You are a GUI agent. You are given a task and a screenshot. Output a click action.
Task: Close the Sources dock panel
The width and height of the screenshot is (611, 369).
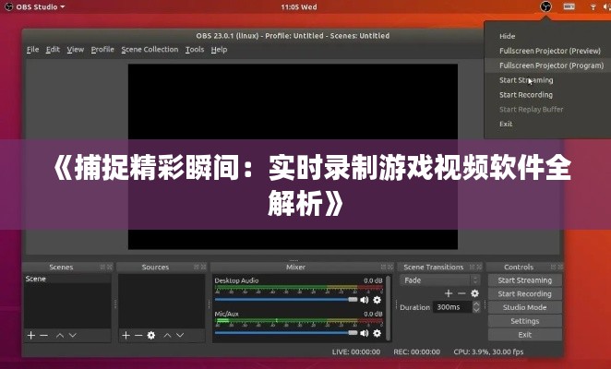[x=203, y=267]
